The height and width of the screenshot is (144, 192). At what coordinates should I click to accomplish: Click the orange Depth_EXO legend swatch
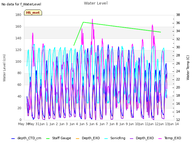click(78, 139)
